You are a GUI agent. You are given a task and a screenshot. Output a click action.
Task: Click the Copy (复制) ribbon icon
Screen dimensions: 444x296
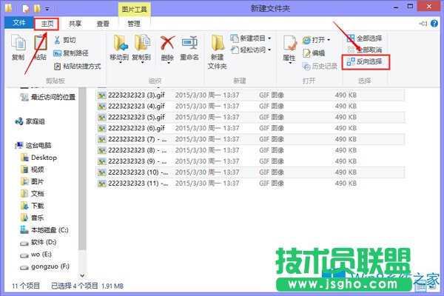point(18,47)
